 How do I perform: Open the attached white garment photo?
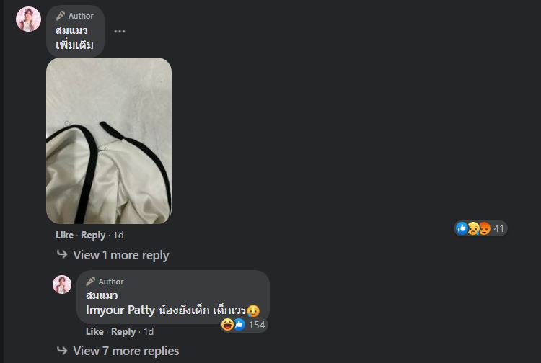[109, 141]
